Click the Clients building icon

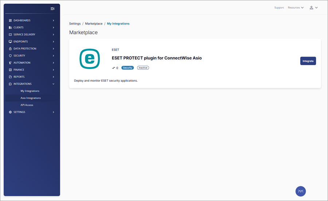[10, 27]
